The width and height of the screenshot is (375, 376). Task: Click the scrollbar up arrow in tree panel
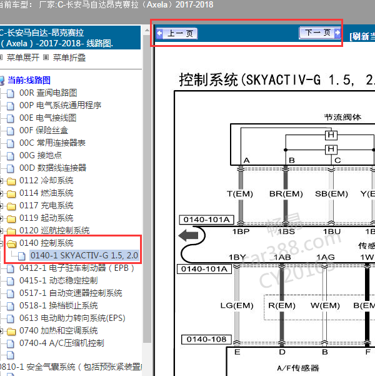pos(147,30)
